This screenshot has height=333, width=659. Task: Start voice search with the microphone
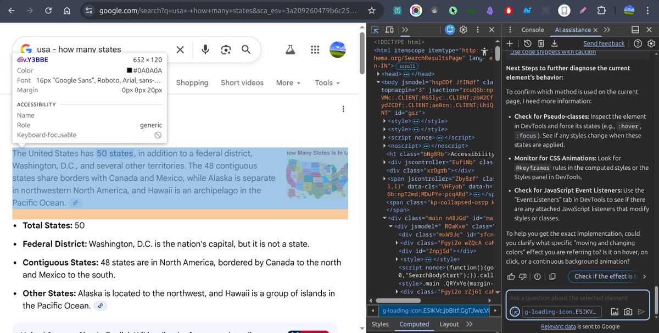click(x=205, y=49)
